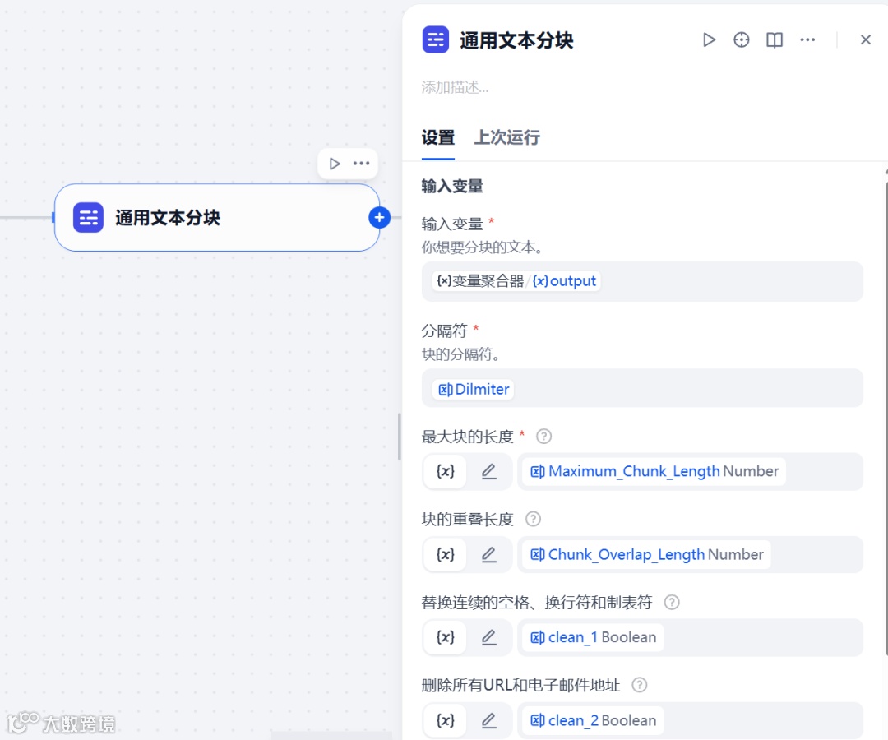Switch 块的重叠长度 to manual edit mode
This screenshot has width=888, height=740.
coord(488,554)
